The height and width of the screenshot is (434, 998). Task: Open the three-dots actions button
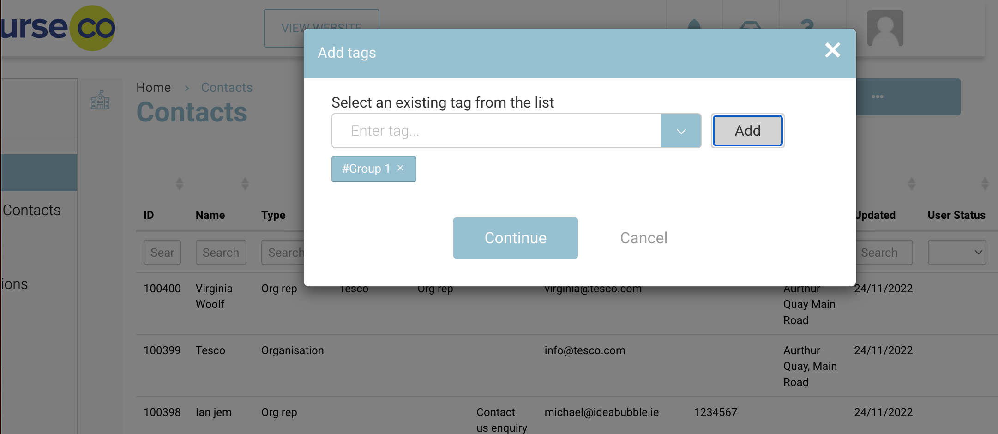877,97
